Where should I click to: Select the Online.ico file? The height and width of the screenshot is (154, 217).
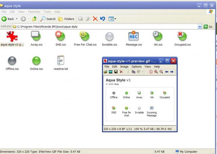[36, 63]
